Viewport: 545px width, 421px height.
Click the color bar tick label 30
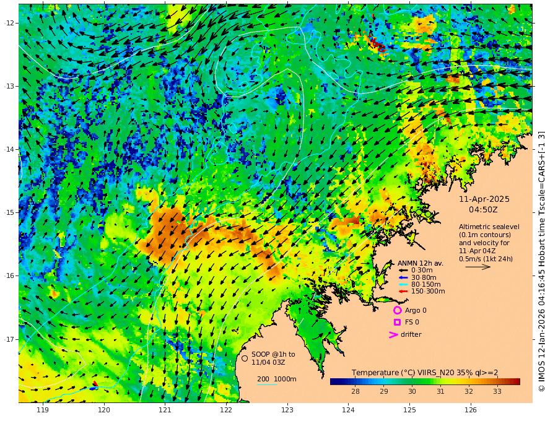click(412, 391)
